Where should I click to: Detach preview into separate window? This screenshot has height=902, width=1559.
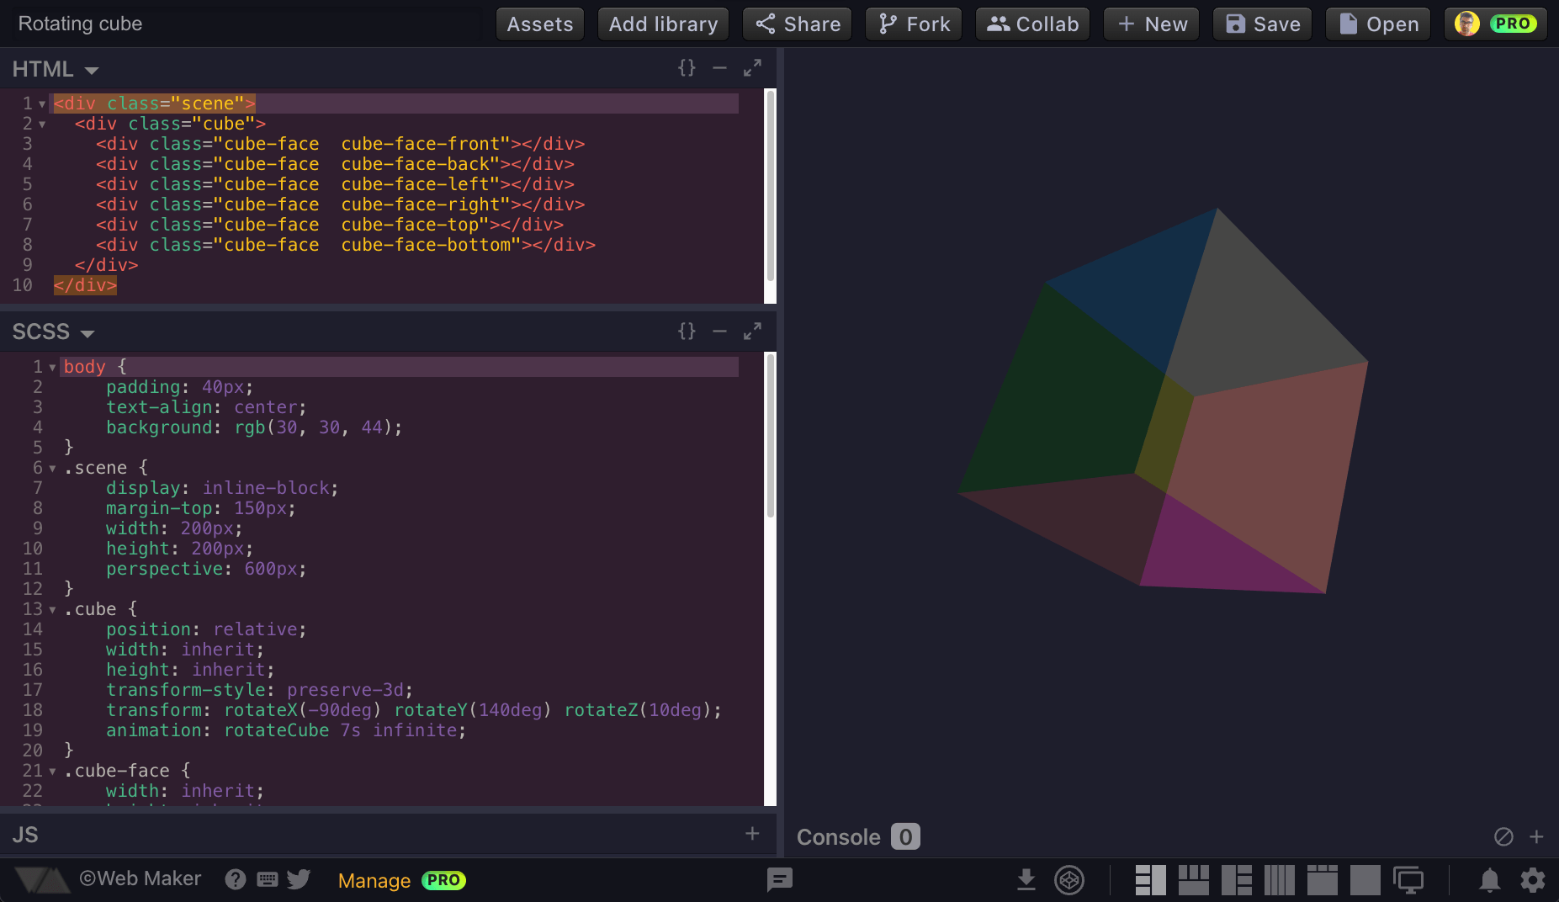[x=1408, y=880]
